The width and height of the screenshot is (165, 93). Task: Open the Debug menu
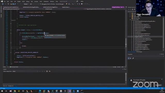pos(28,2)
